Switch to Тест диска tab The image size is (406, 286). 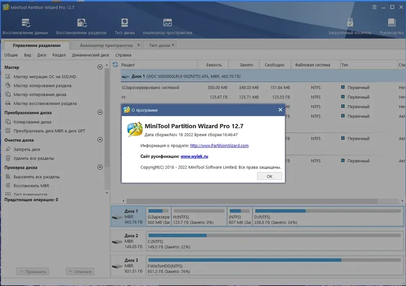(x=159, y=45)
